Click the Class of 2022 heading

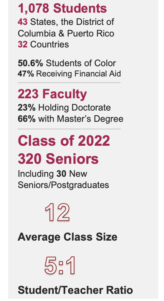click(x=64, y=141)
